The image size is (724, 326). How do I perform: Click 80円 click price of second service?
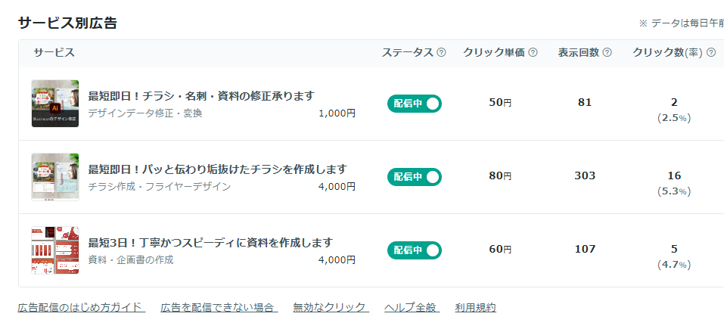pos(500,176)
